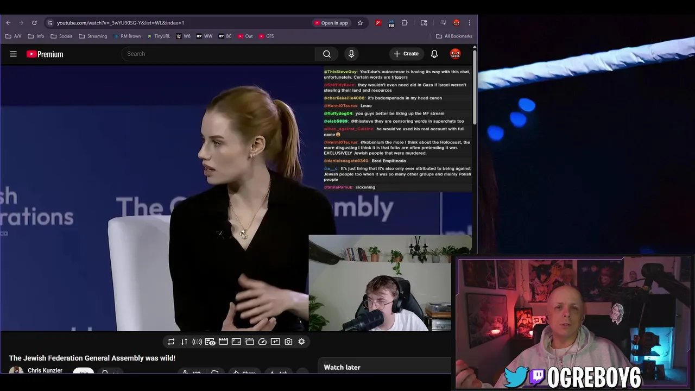
Task: Open the TinyURL bookmark
Action: (x=158, y=36)
